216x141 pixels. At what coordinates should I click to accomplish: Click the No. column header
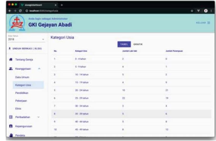tap(55, 51)
